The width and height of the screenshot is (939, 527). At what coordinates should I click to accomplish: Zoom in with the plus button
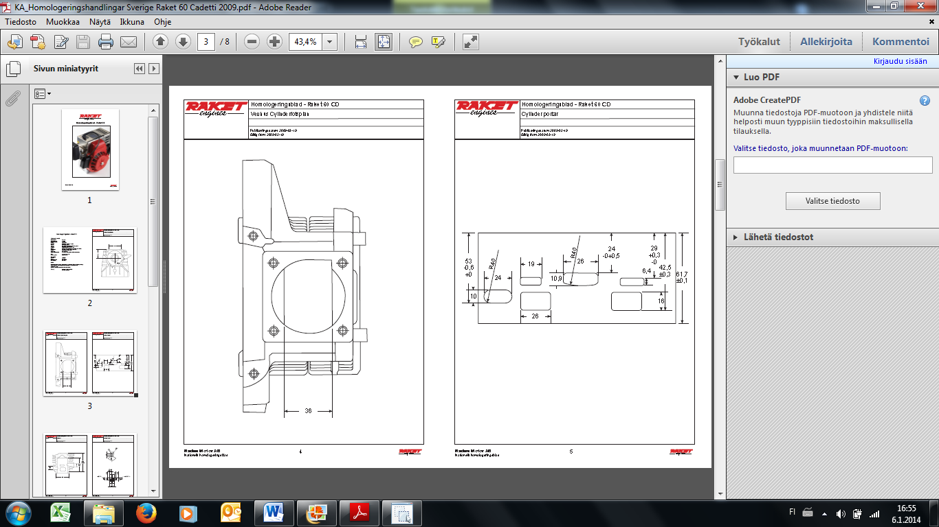click(x=274, y=42)
